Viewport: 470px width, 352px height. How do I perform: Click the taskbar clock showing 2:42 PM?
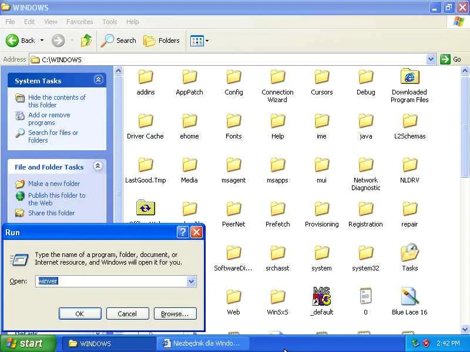[x=448, y=343]
